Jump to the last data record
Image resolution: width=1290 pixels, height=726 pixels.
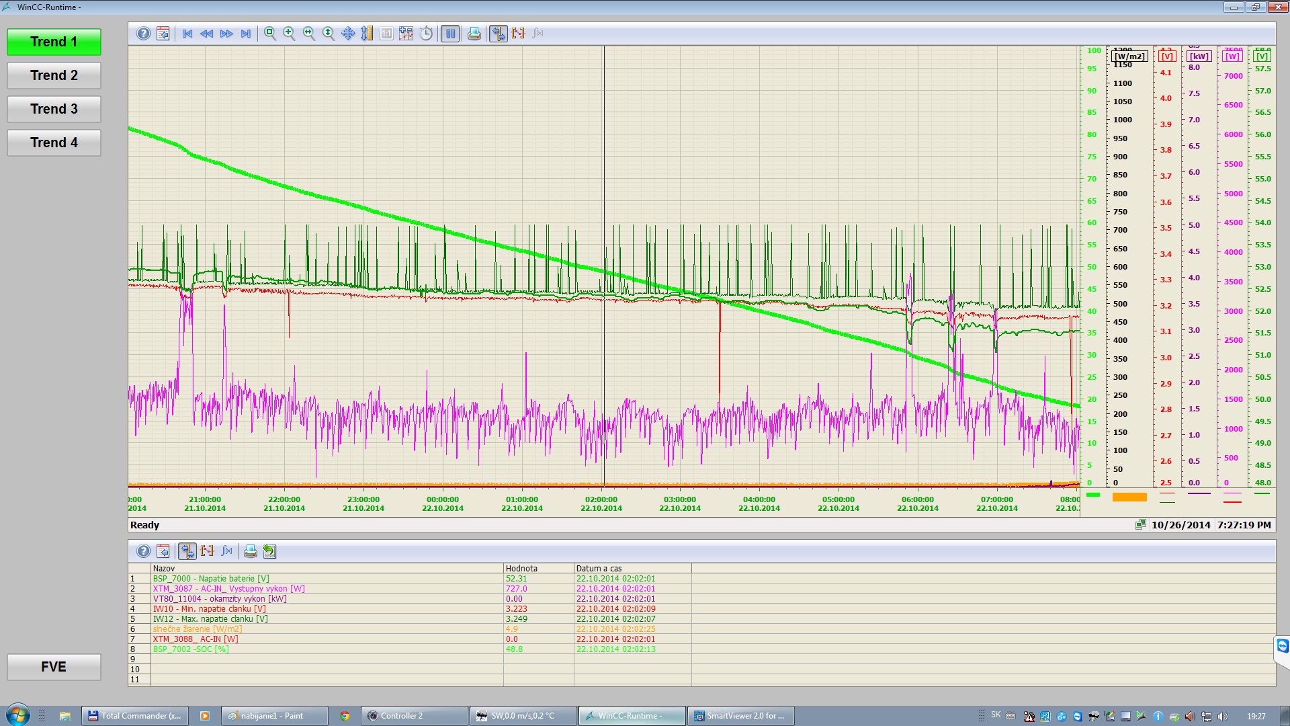(246, 34)
